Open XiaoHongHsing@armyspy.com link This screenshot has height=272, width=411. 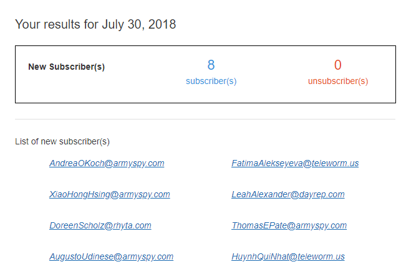(110, 195)
